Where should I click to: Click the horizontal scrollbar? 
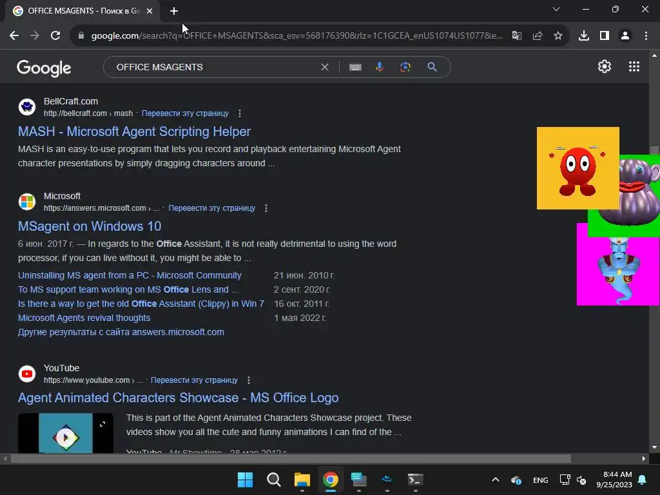291,458
